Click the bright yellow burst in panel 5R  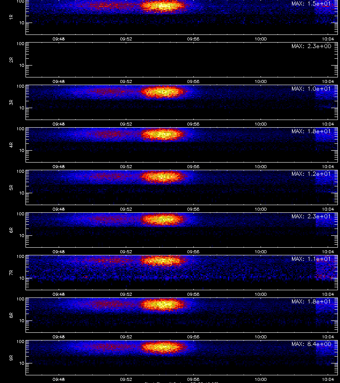click(x=163, y=177)
